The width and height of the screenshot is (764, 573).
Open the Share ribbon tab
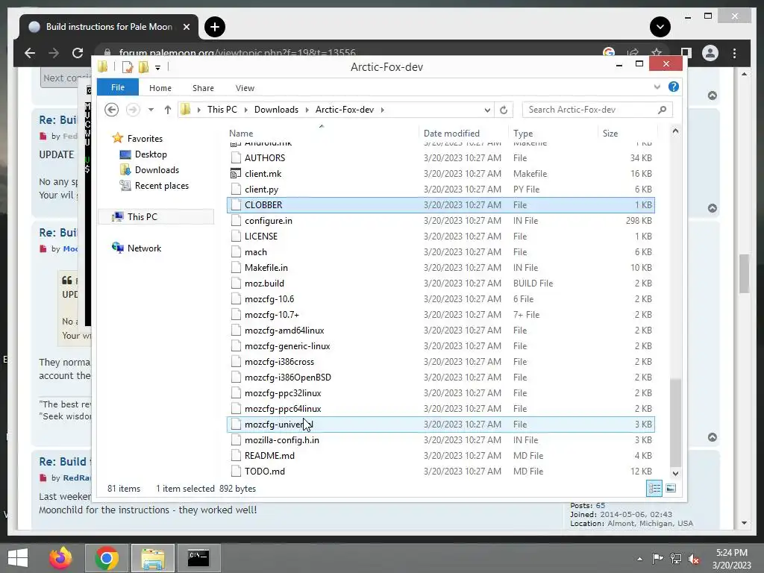[203, 88]
